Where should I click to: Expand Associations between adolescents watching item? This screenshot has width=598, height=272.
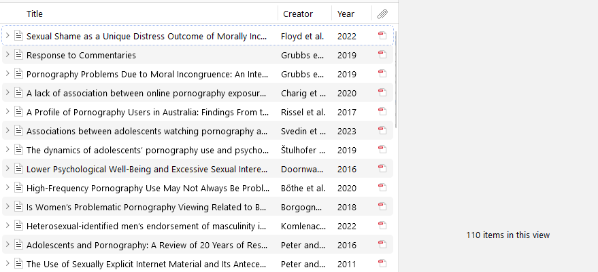click(x=7, y=130)
